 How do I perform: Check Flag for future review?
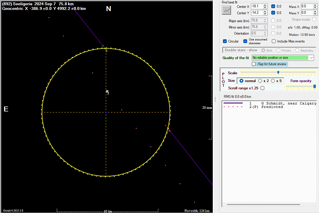[254, 64]
